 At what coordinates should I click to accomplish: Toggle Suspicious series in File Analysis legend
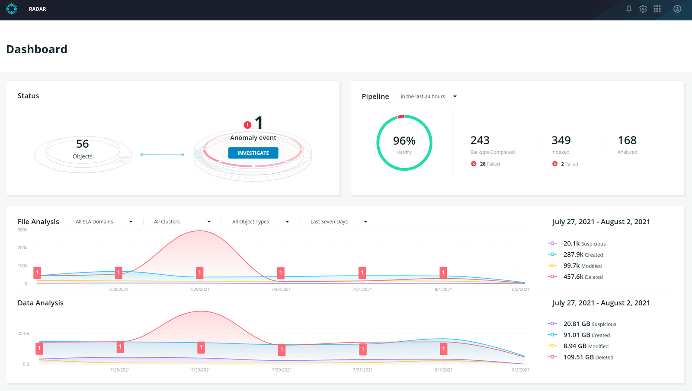[x=552, y=244]
